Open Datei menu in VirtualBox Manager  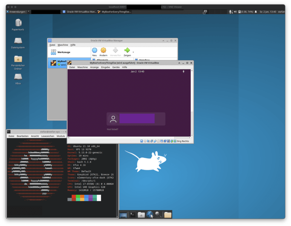pos(52,45)
